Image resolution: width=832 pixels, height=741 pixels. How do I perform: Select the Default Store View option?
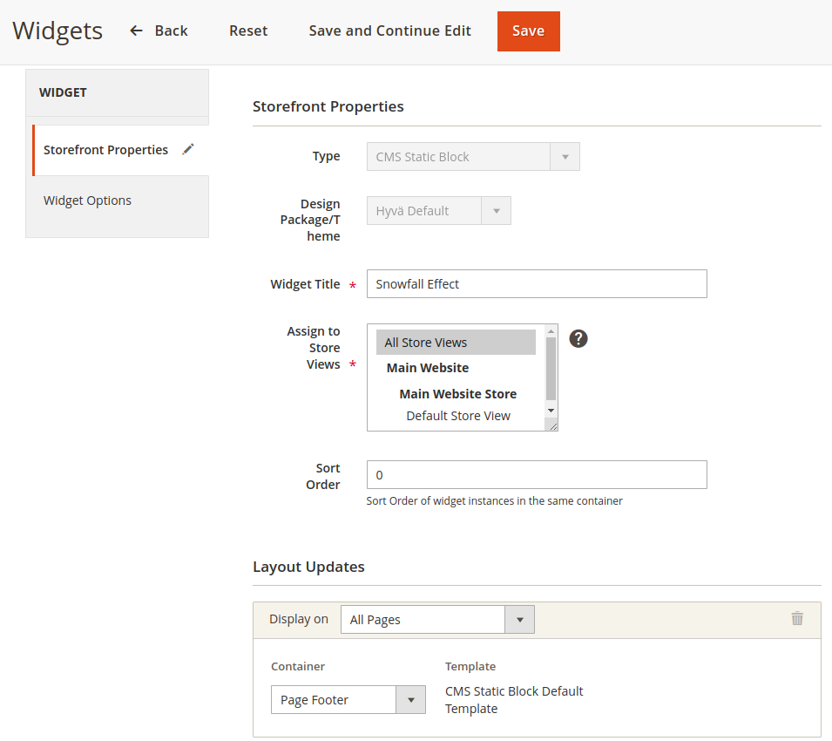pyautogui.click(x=458, y=416)
